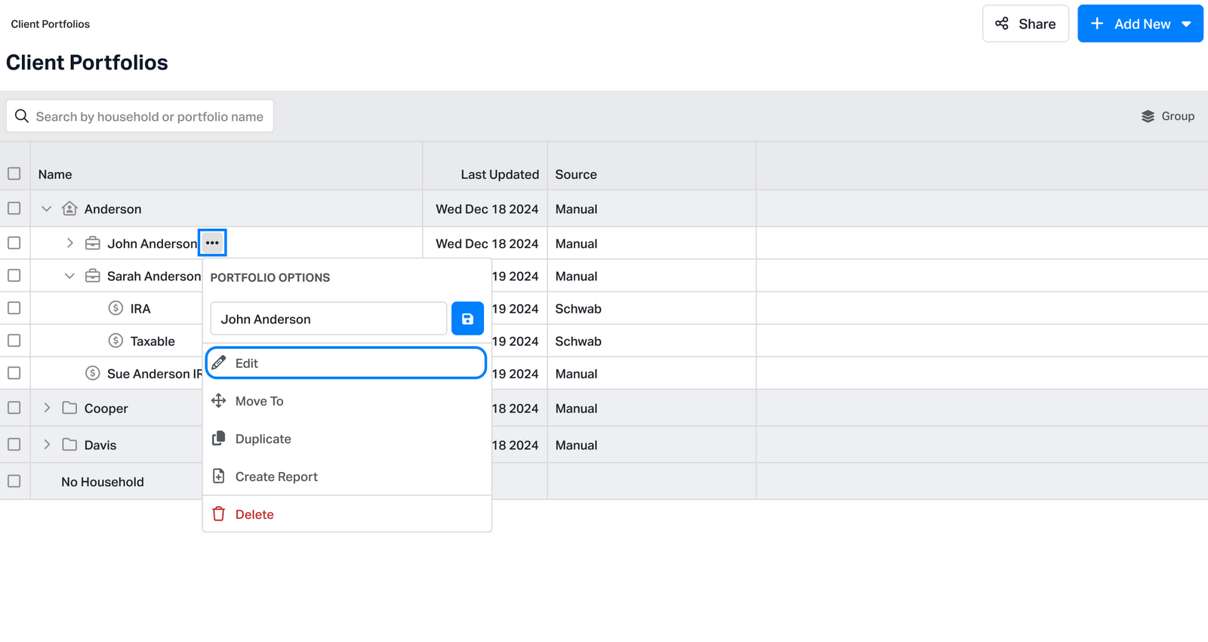This screenshot has height=642, width=1208.
Task: Choose Edit from Portfolio Options
Action: (x=346, y=363)
